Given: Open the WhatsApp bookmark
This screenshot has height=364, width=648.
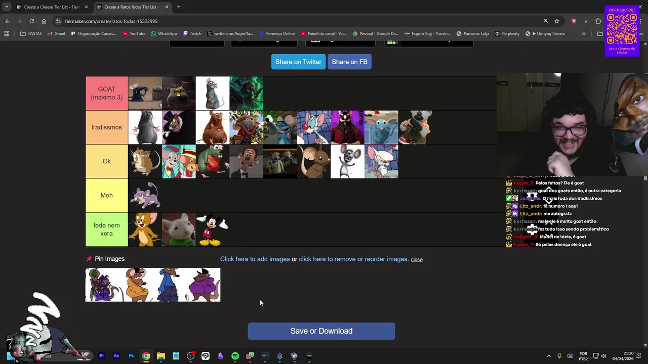Looking at the screenshot, I should click(164, 34).
